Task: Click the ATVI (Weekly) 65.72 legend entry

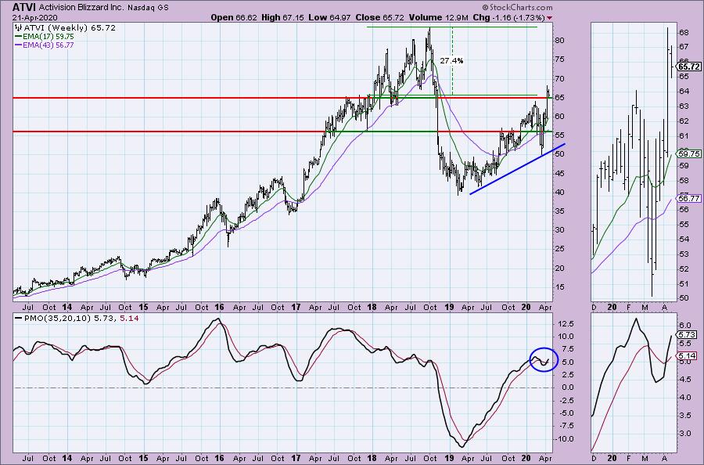Action: point(70,27)
